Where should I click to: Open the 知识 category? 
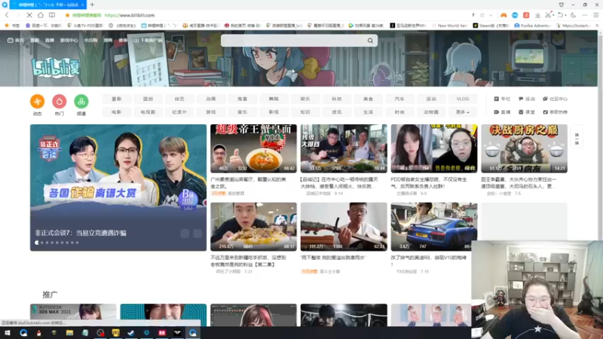(x=305, y=111)
